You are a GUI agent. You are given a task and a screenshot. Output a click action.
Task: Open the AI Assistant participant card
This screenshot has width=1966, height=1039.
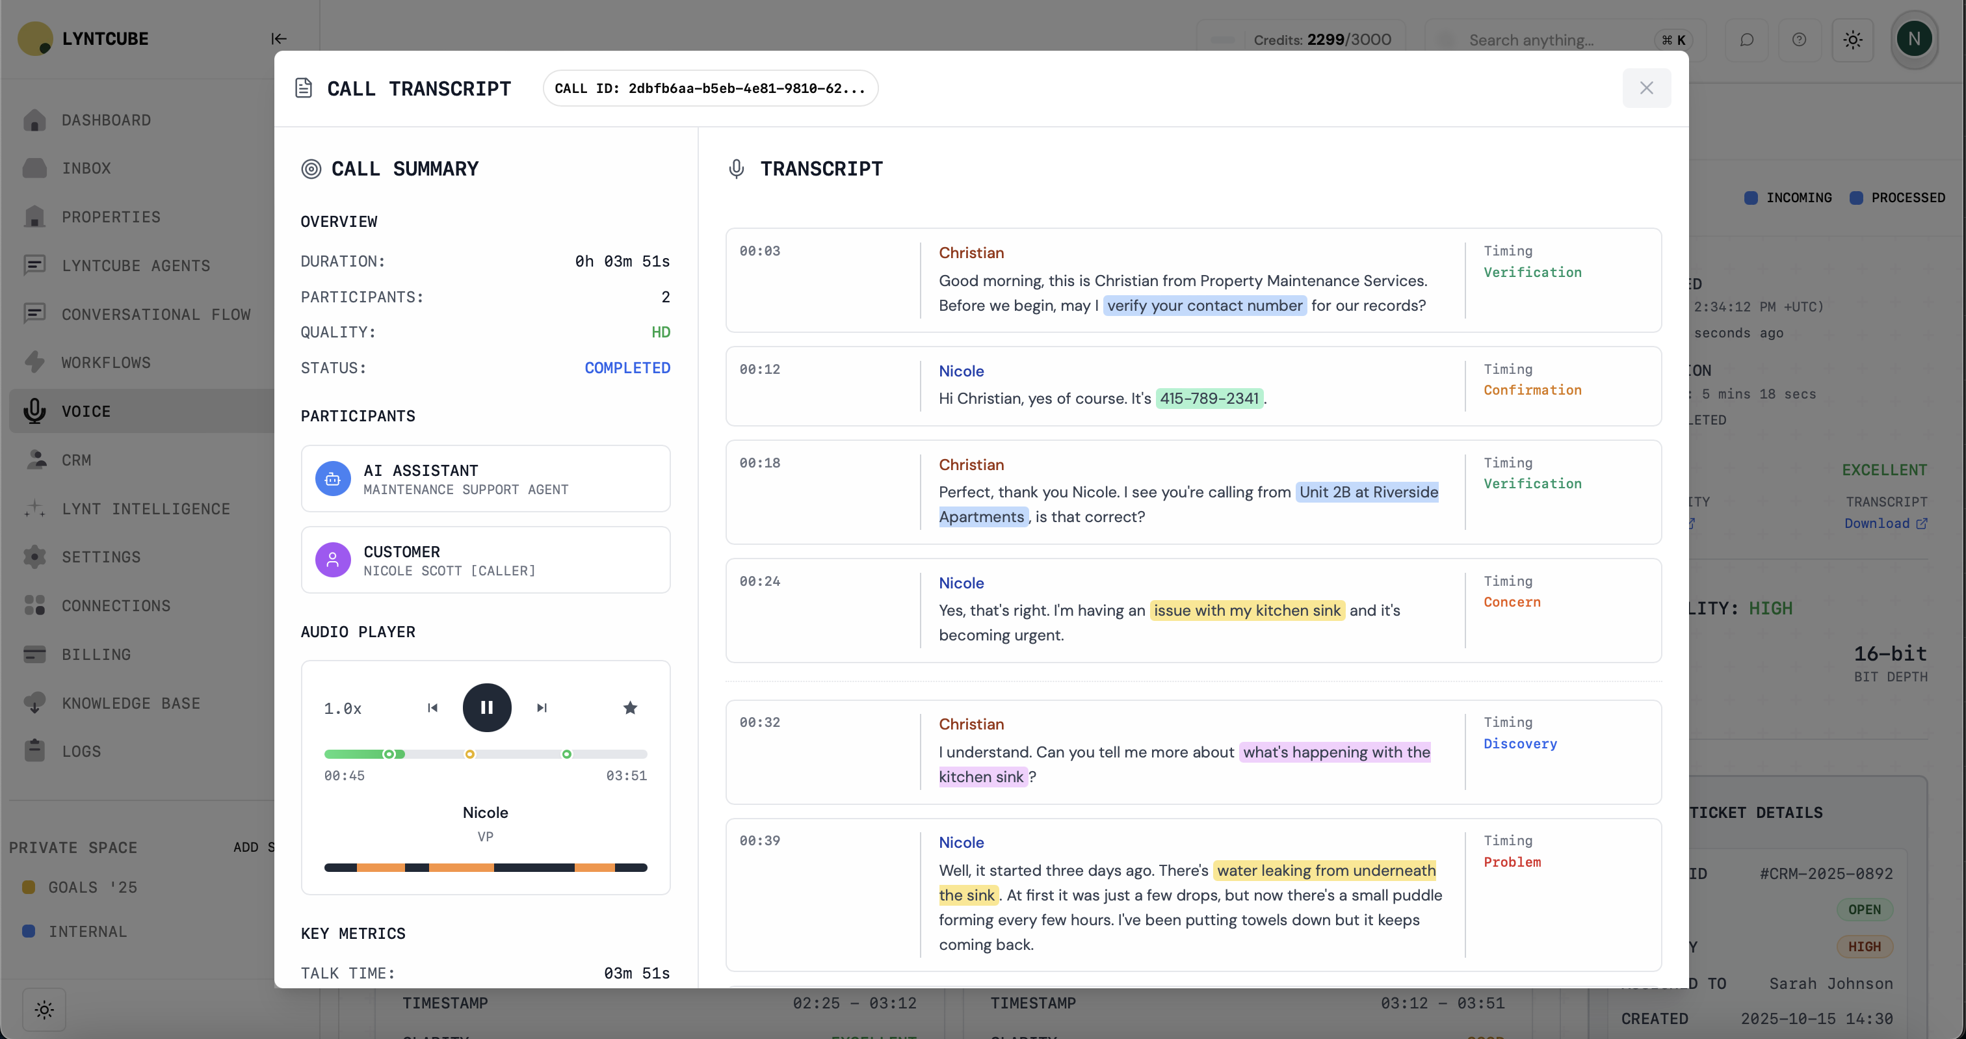(x=486, y=479)
